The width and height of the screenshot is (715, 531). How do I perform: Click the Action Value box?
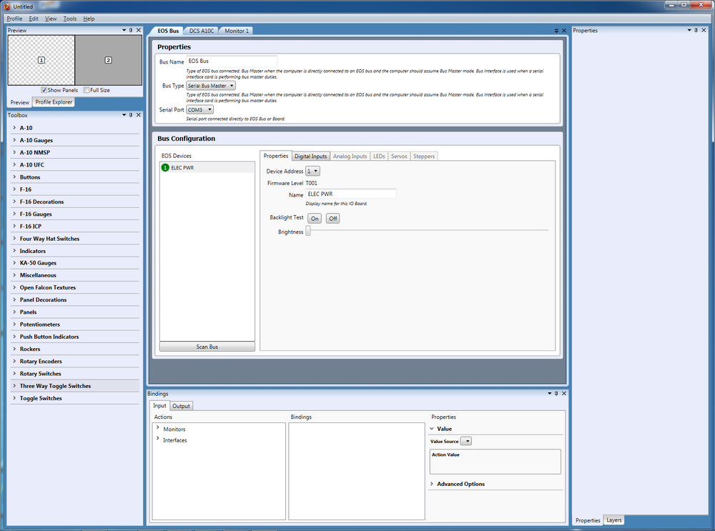click(x=495, y=462)
